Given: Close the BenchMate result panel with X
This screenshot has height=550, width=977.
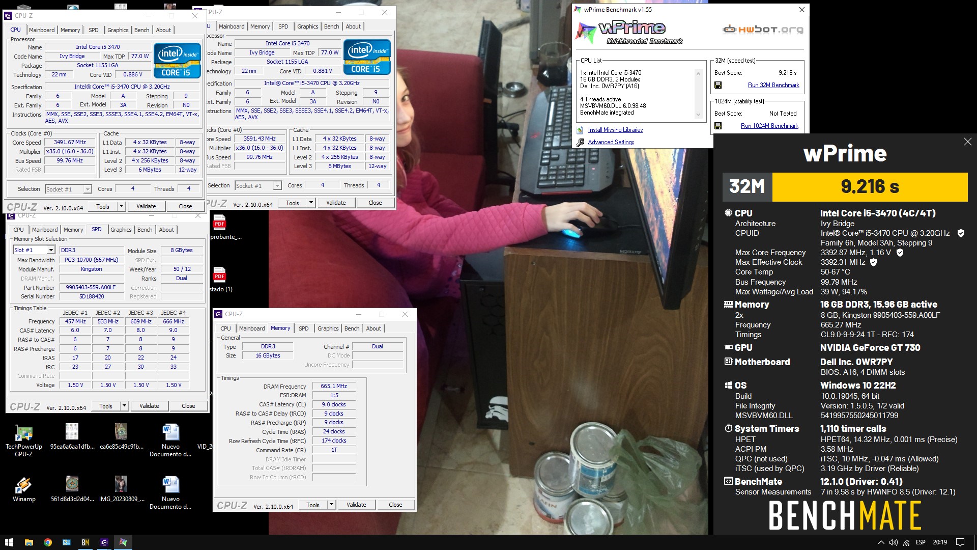Looking at the screenshot, I should 967,142.
